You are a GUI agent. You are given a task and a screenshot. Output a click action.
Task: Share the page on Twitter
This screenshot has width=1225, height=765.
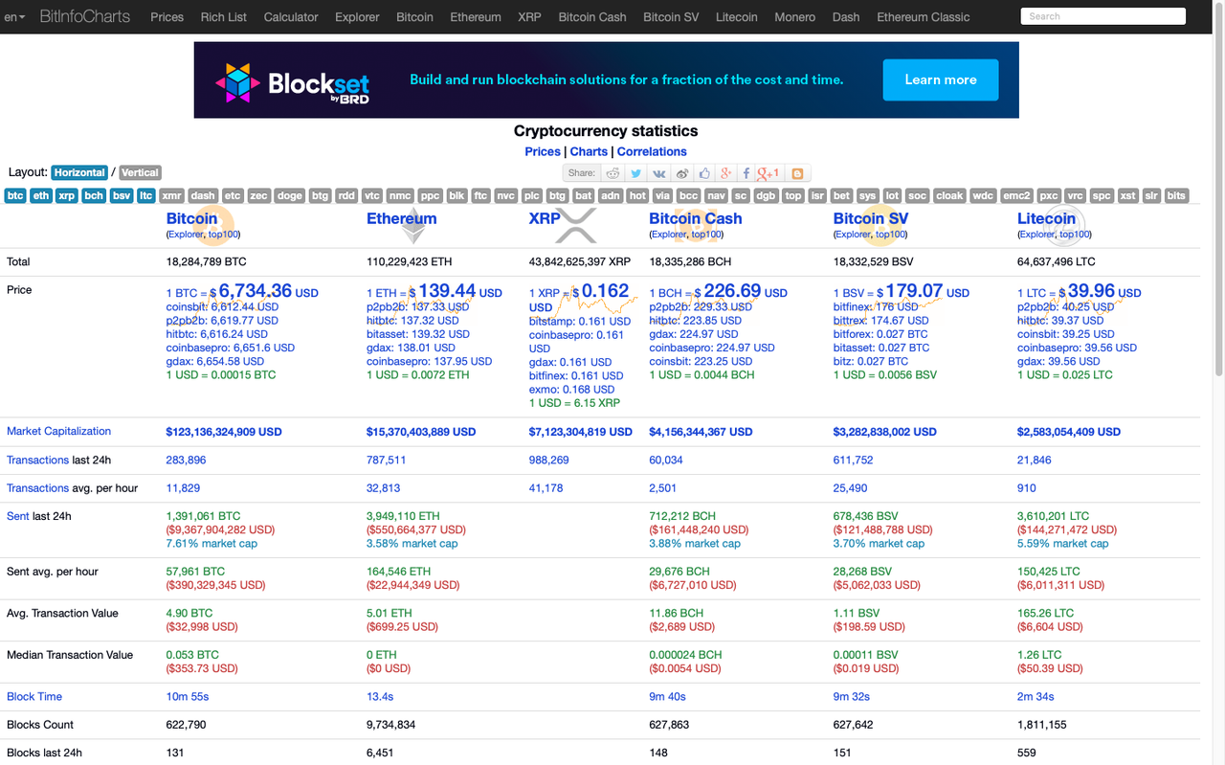[635, 172]
